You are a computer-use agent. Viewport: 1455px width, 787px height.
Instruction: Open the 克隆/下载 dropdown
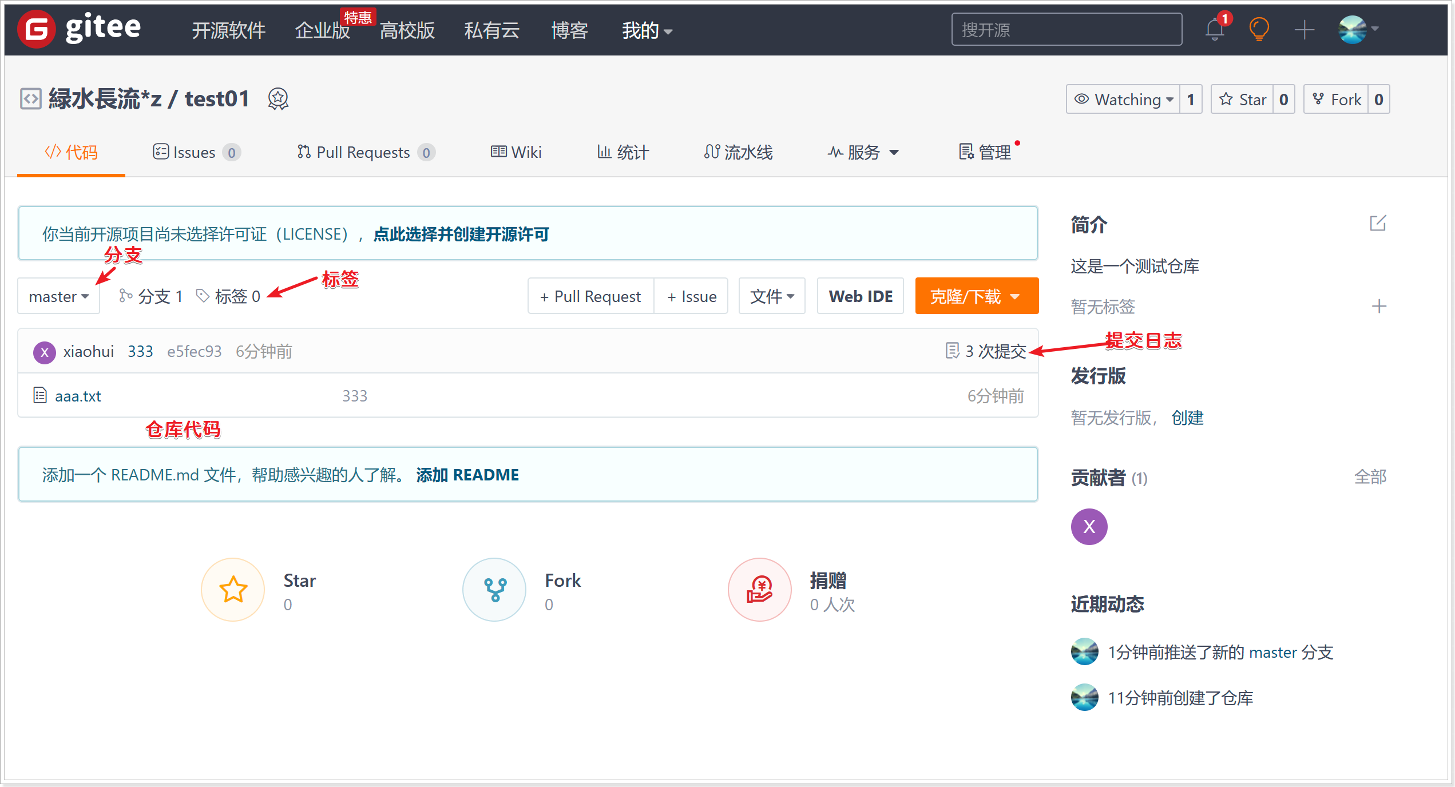pyautogui.click(x=976, y=296)
